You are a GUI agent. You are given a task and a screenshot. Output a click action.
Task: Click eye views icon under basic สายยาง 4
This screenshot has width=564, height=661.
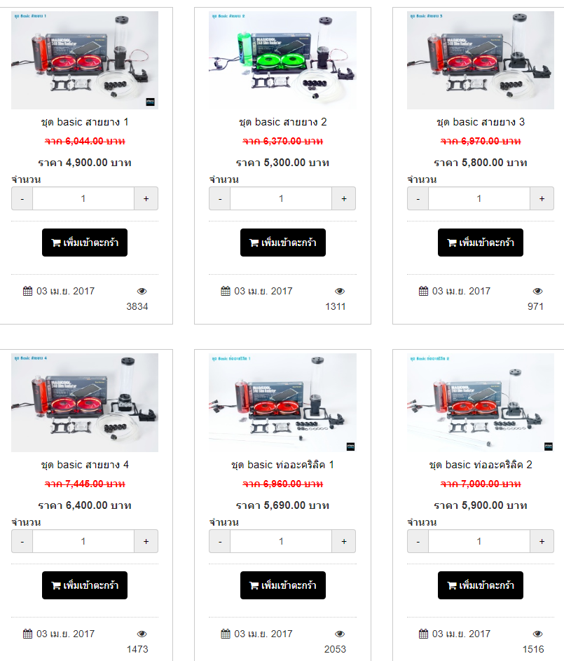[x=142, y=634]
